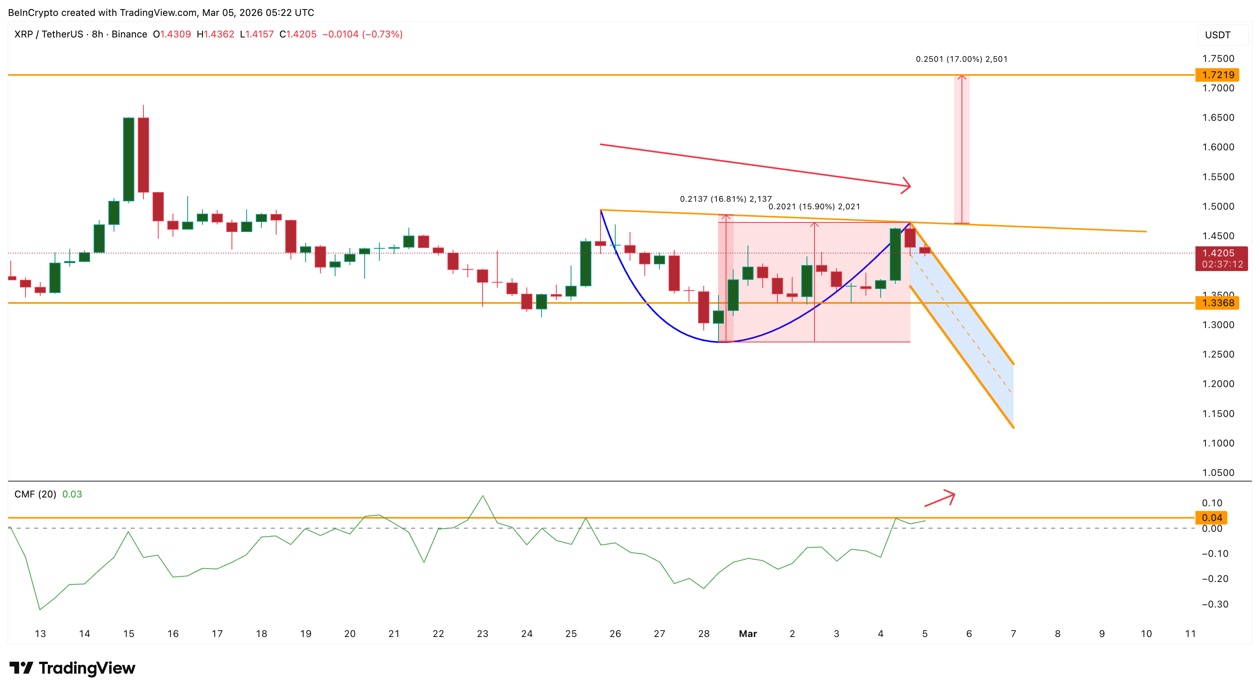Click the 15 date label on time axis
This screenshot has height=692, width=1260.
pyautogui.click(x=129, y=634)
